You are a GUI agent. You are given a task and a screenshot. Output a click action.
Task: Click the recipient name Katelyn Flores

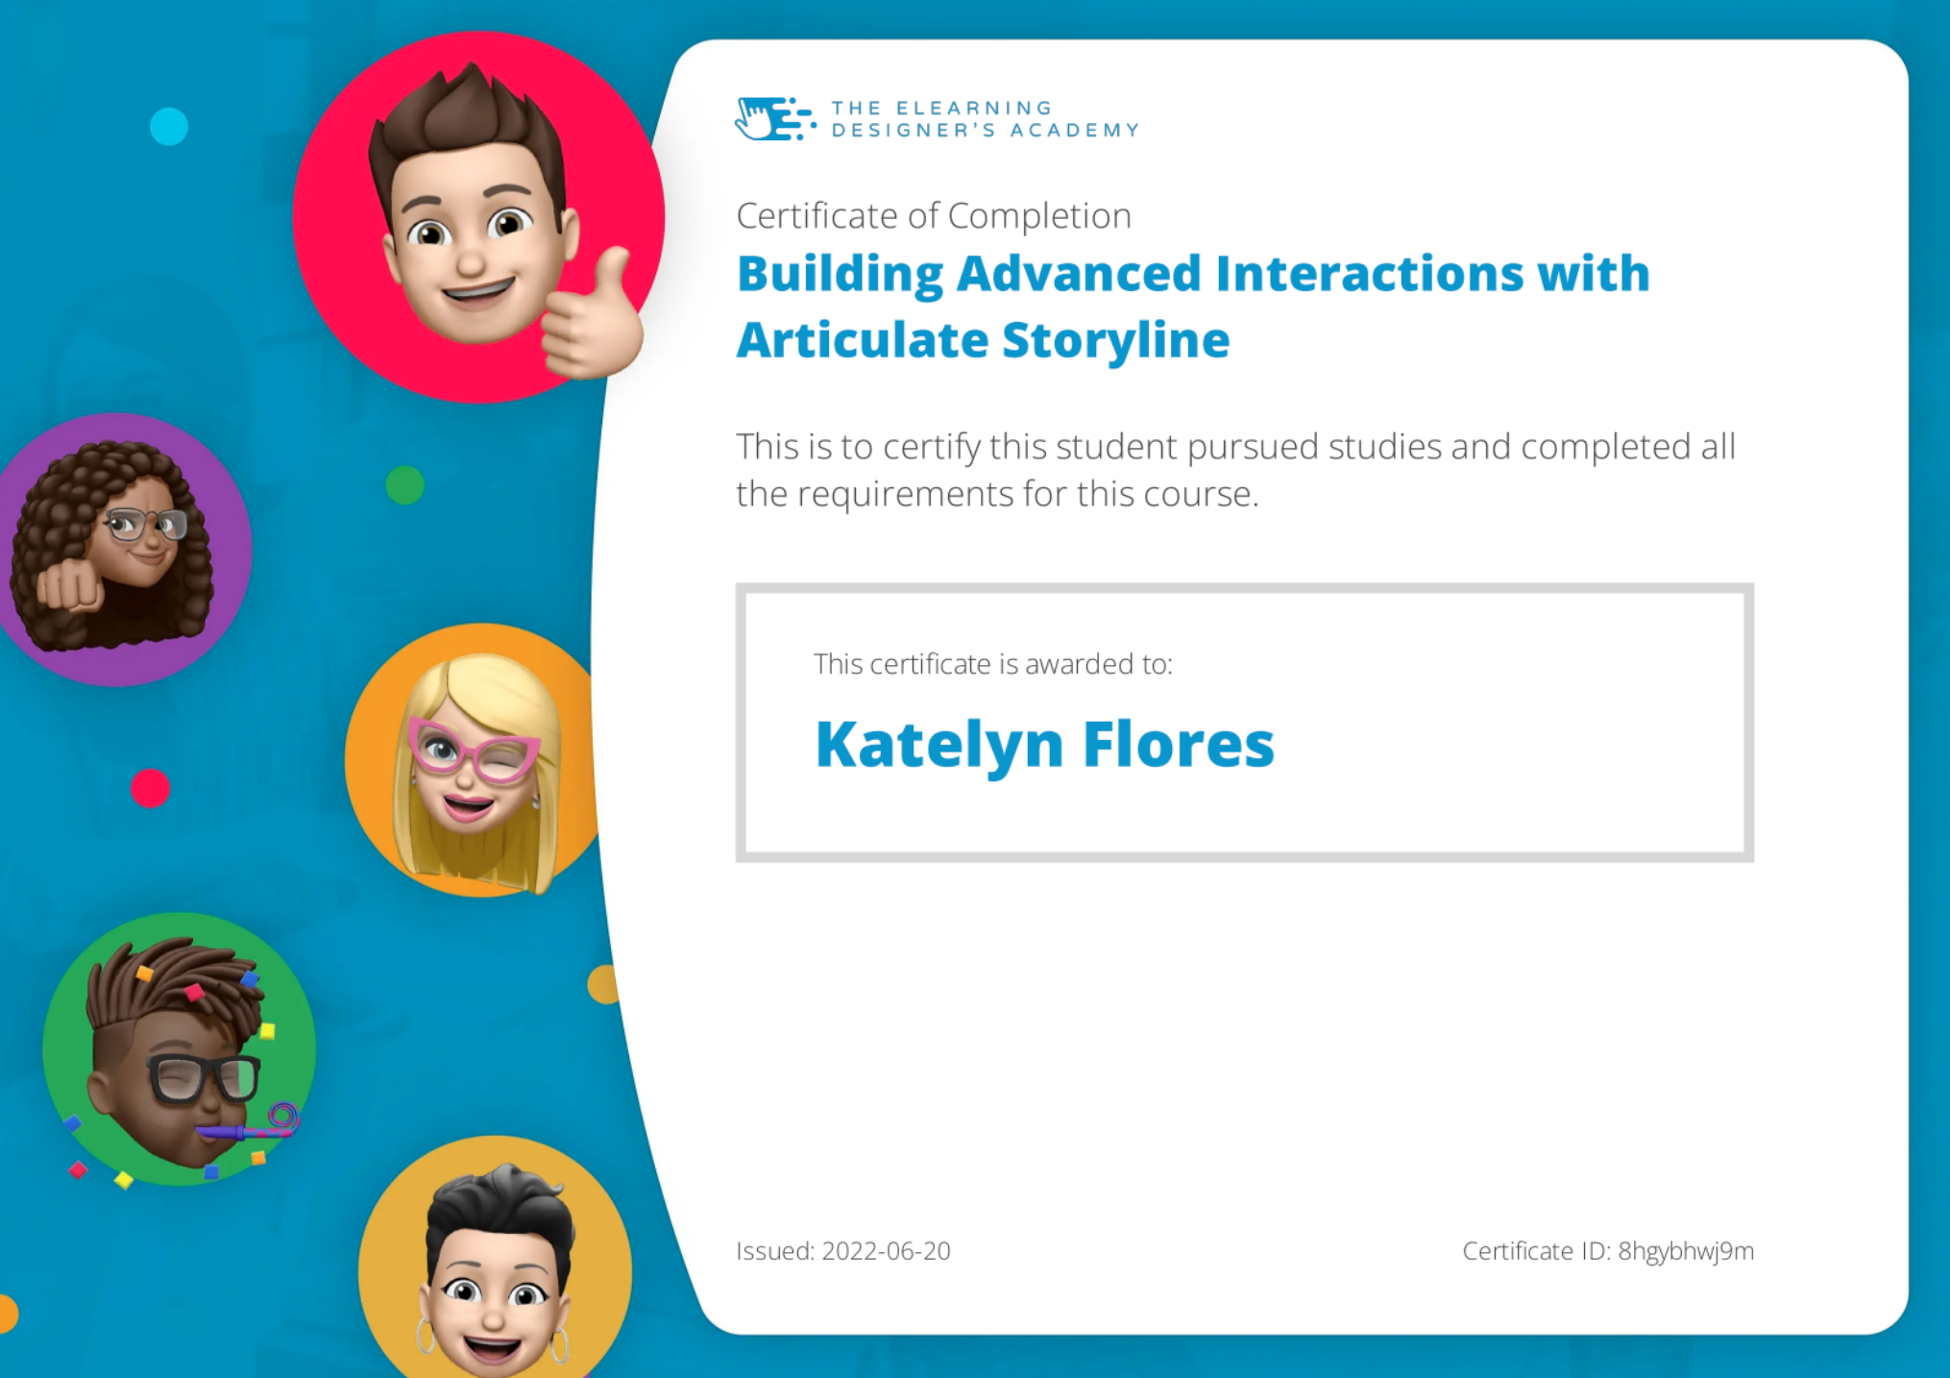1044,745
